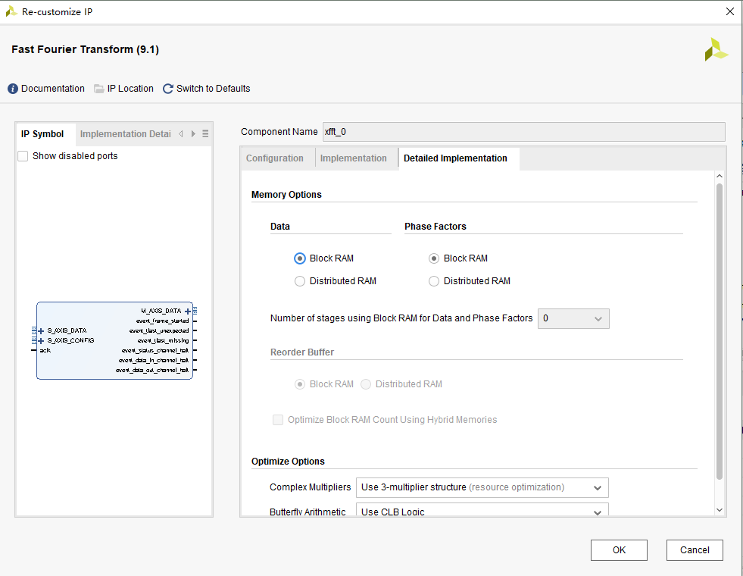Expand the Complex Multipliers dropdown
Image resolution: width=743 pixels, height=576 pixels.
click(x=482, y=487)
